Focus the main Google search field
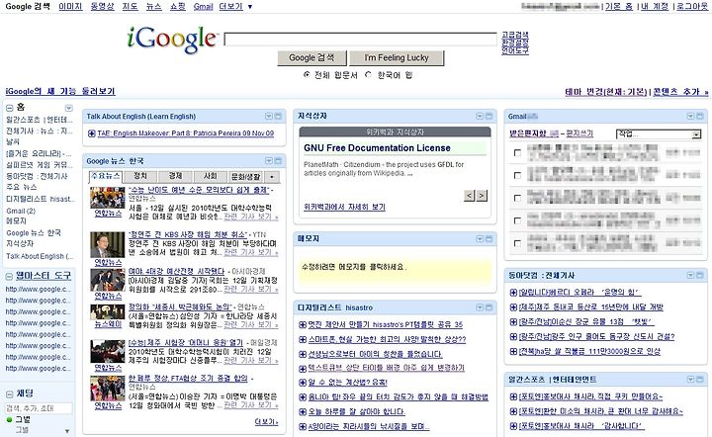The width and height of the screenshot is (712, 437). click(361, 39)
